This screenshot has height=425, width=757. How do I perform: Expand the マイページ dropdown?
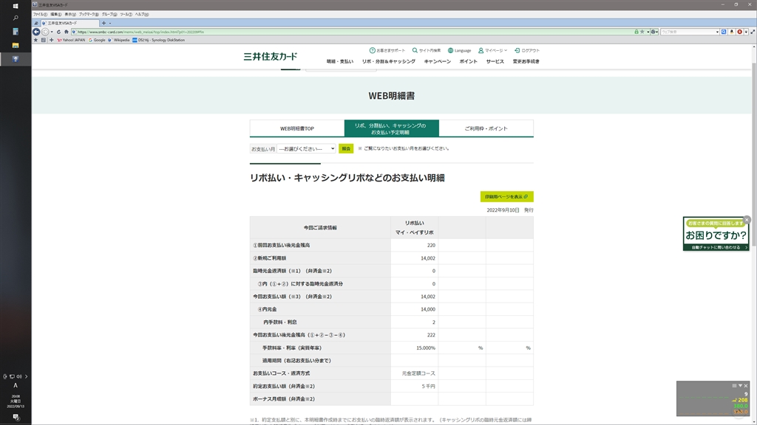(492, 50)
